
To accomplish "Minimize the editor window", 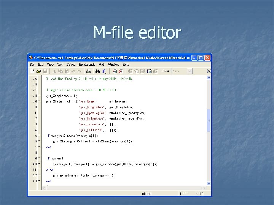I will pyautogui.click(x=194, y=58).
